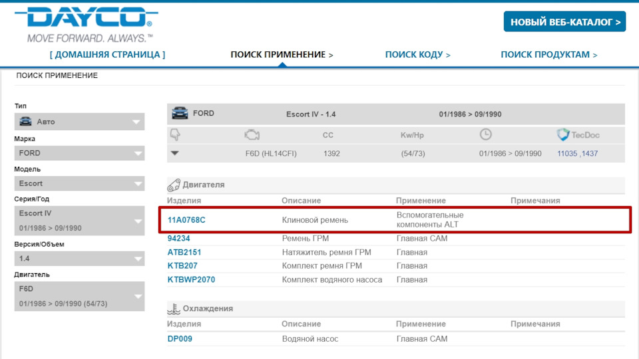Click the Ремень ГРМ description
Image resolution: width=639 pixels, height=359 pixels.
click(x=306, y=239)
